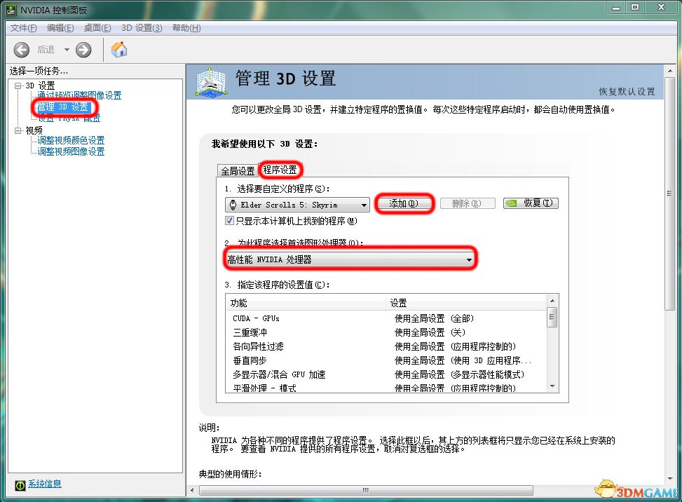Go to the Home icon
Image resolution: width=682 pixels, height=502 pixels.
(x=119, y=50)
